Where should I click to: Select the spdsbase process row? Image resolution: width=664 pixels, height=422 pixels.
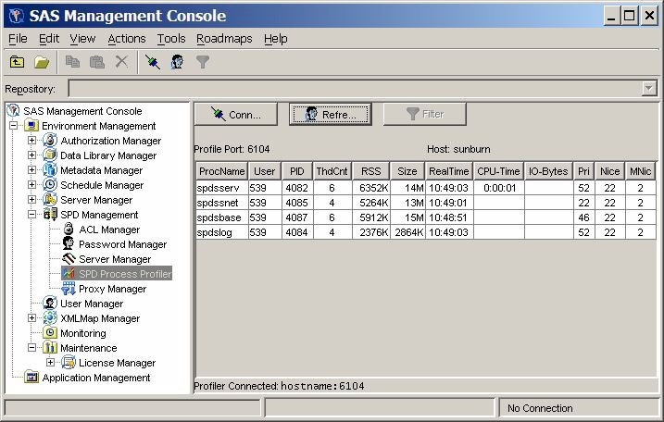point(221,217)
